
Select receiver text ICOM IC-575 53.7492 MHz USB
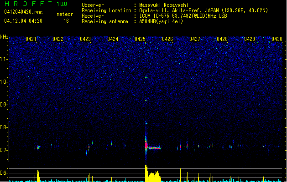(x=183, y=16)
